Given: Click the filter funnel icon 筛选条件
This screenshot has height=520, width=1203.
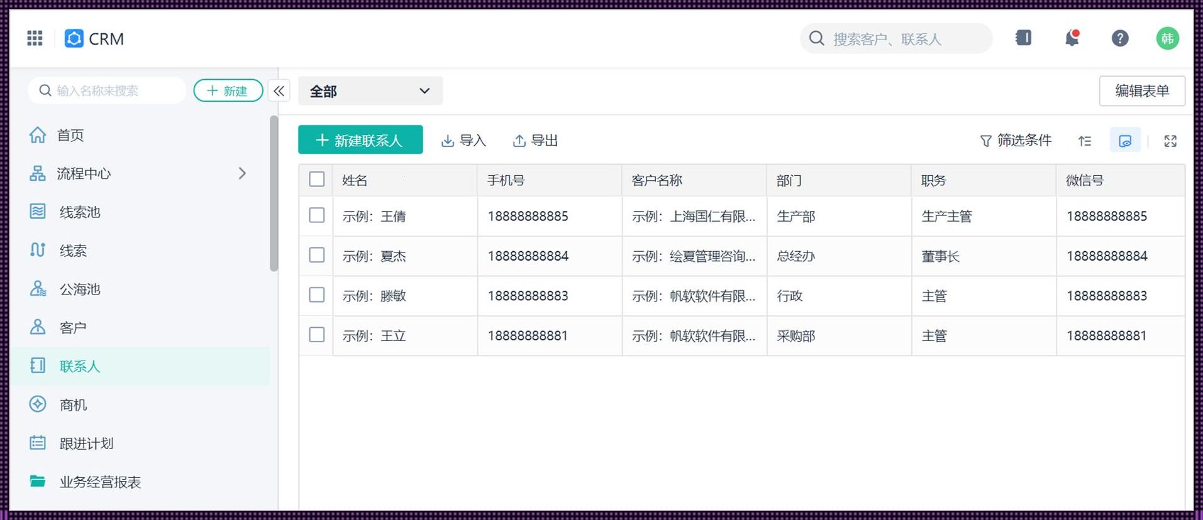Looking at the screenshot, I should (985, 141).
